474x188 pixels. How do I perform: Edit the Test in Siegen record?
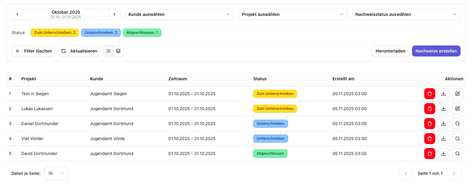point(457,94)
